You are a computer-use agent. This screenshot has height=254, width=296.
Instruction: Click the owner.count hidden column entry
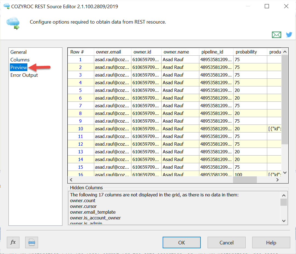[83, 201]
